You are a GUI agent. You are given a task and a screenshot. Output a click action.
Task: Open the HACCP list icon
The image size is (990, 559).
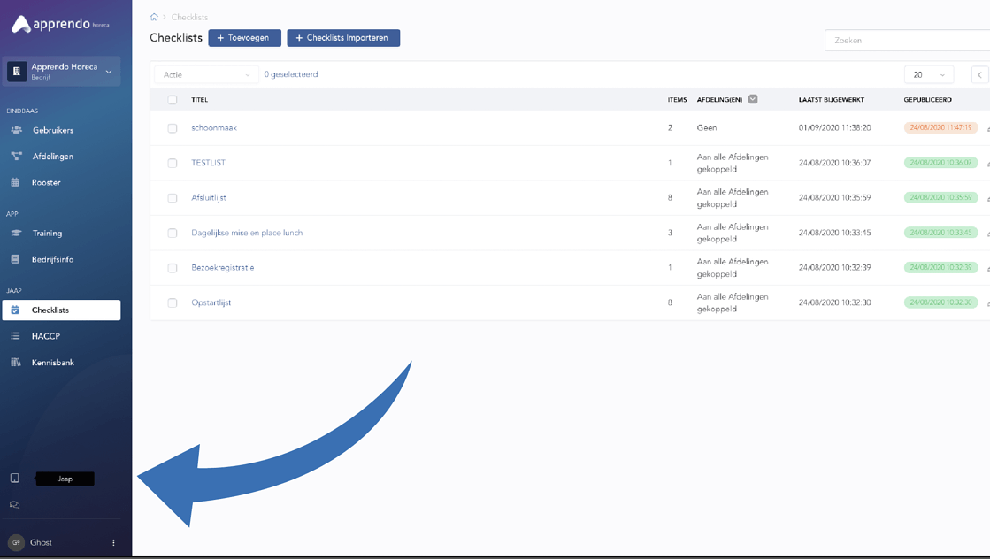pos(15,336)
